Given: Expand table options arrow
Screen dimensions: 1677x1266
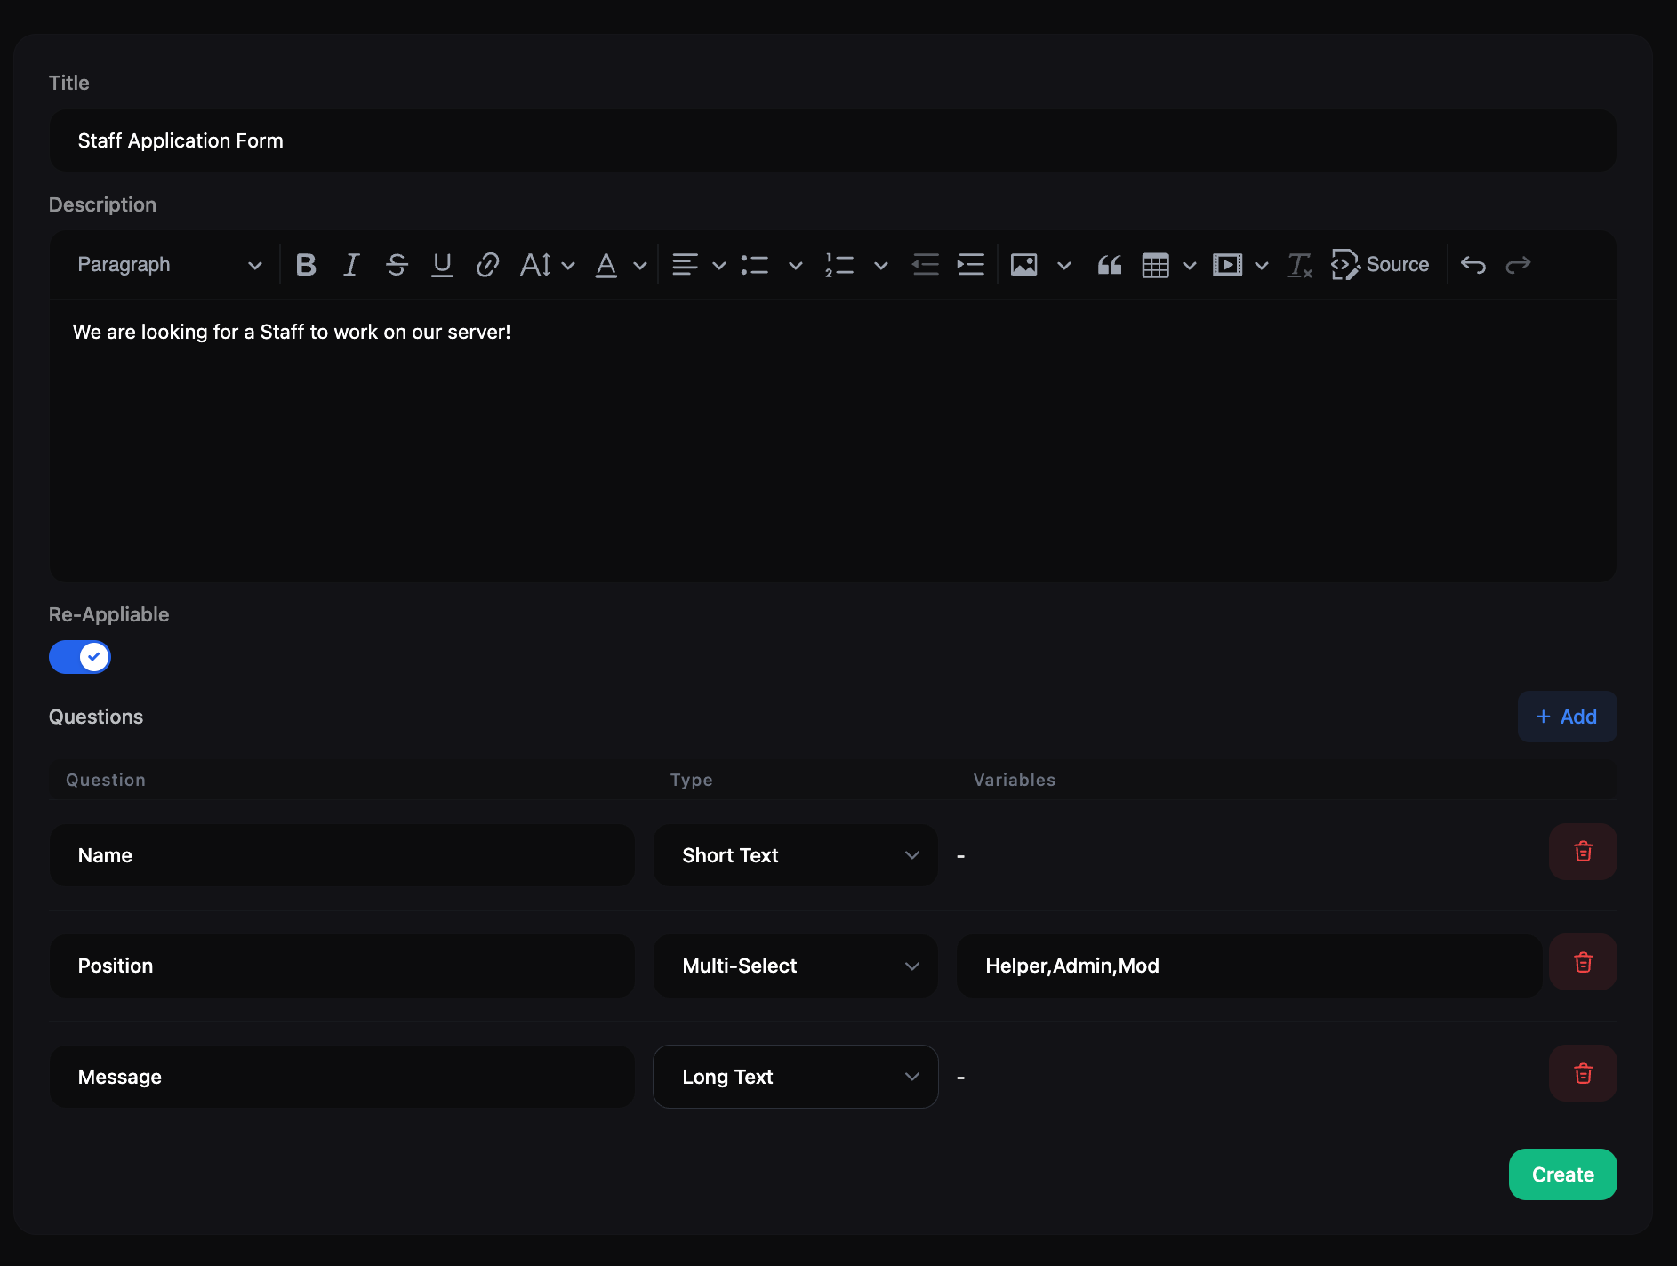Looking at the screenshot, I should (x=1190, y=266).
